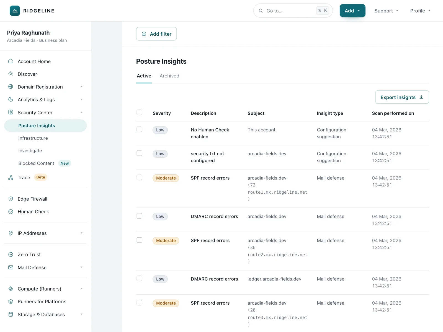443x332 pixels.
Task: Click the Severity column header
Action: tap(162, 113)
